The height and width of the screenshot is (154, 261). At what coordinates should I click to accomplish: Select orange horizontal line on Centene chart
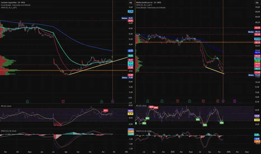click(64, 70)
